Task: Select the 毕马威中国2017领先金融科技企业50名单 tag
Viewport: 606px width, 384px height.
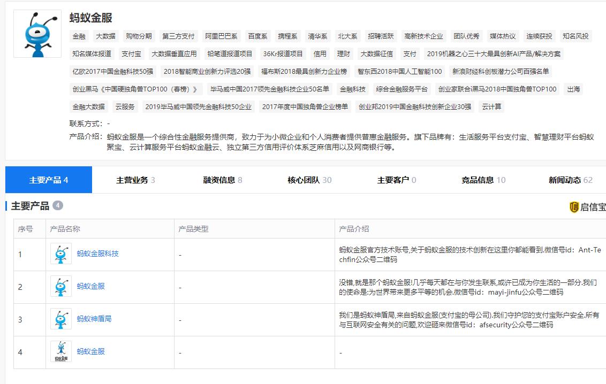Action: pos(270,89)
